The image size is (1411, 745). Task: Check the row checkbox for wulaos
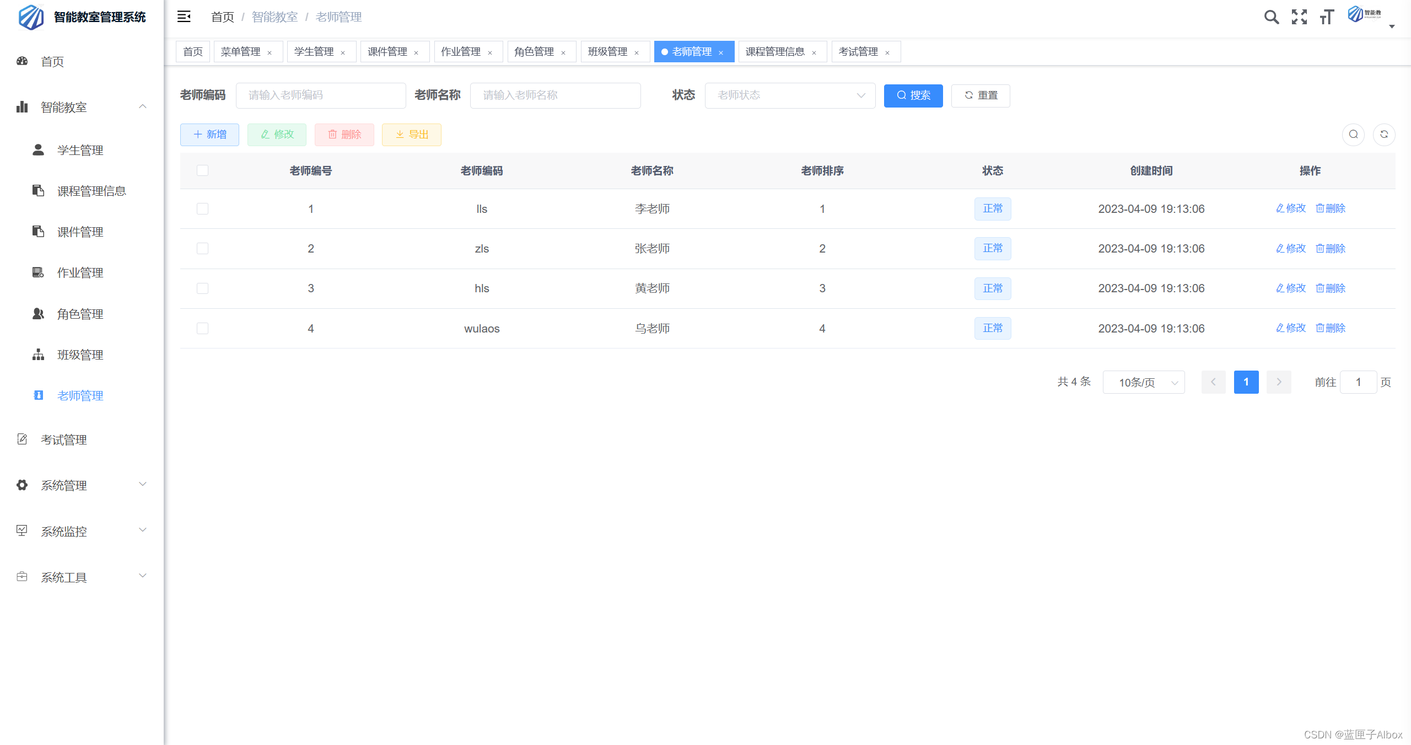tap(202, 328)
